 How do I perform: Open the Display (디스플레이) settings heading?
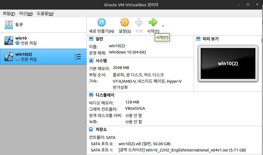[x=105, y=95]
